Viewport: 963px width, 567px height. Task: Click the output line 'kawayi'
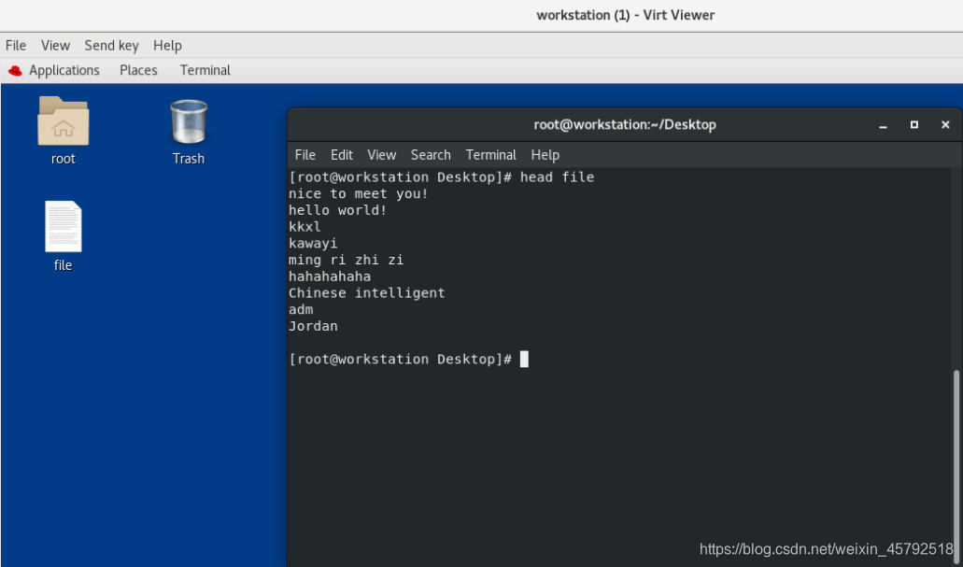[x=313, y=243]
